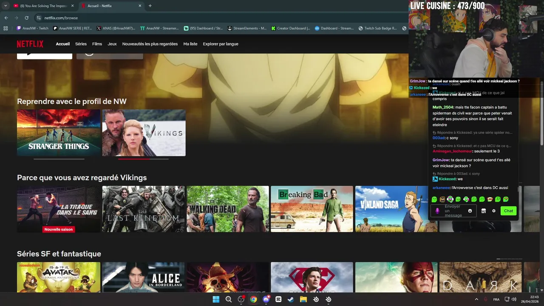
Task: Select the brown angry face emote
Action: point(442,199)
